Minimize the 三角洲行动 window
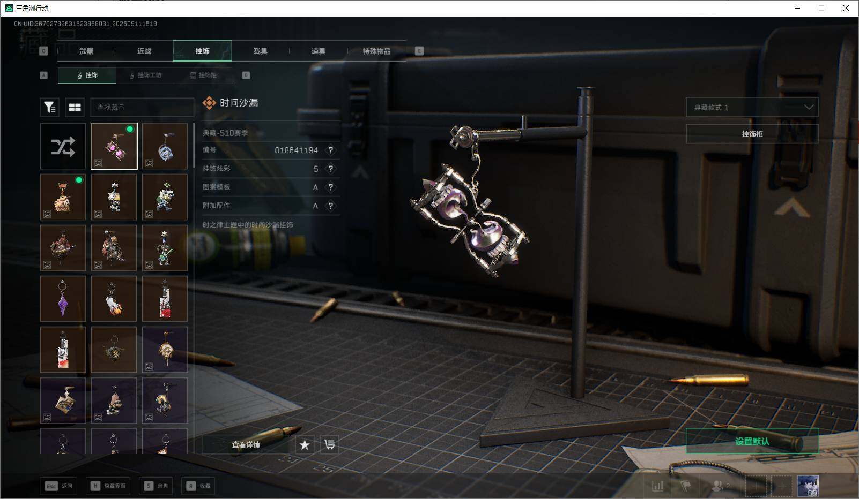The image size is (859, 499). 797,8
